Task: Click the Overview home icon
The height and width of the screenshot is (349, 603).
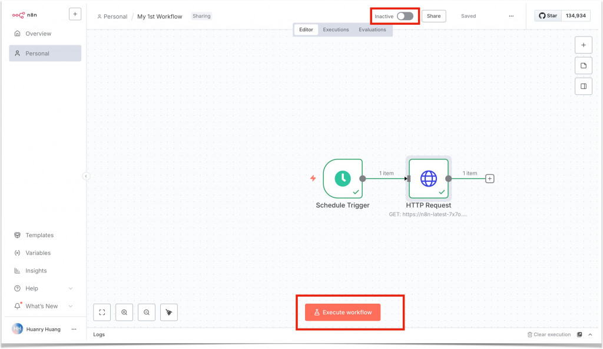Action: pyautogui.click(x=17, y=34)
